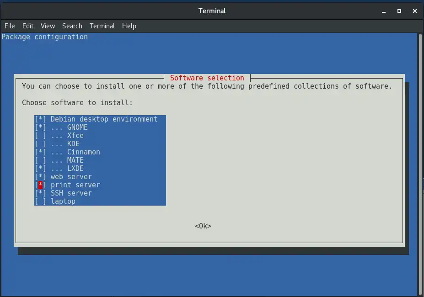Click the 'GNOME' label text
The image size is (424, 297).
(77, 127)
